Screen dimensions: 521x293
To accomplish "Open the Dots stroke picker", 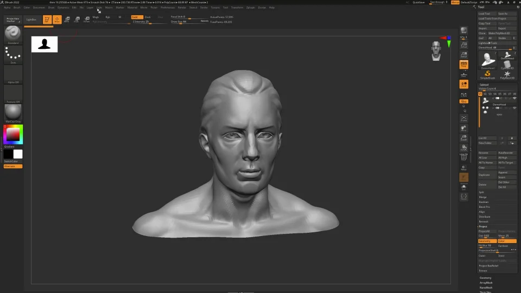I will tap(12, 54).
